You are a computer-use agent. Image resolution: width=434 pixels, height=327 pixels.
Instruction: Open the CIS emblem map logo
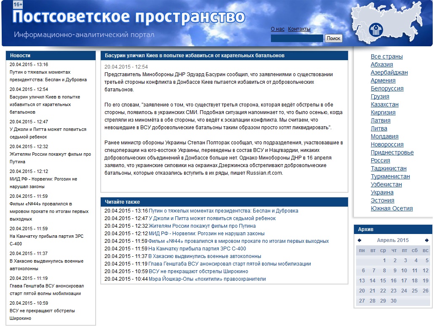[x=376, y=30]
